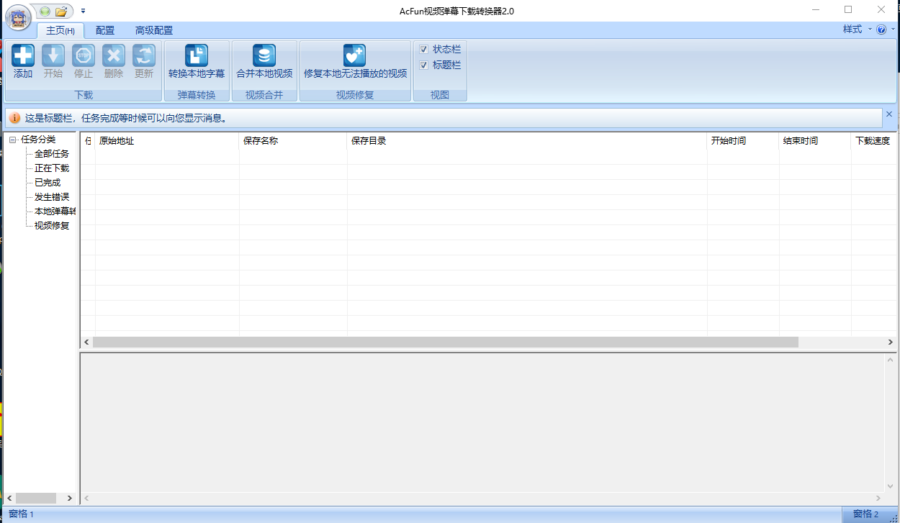Close the information message bar
The height and width of the screenshot is (523, 900).
[888, 114]
